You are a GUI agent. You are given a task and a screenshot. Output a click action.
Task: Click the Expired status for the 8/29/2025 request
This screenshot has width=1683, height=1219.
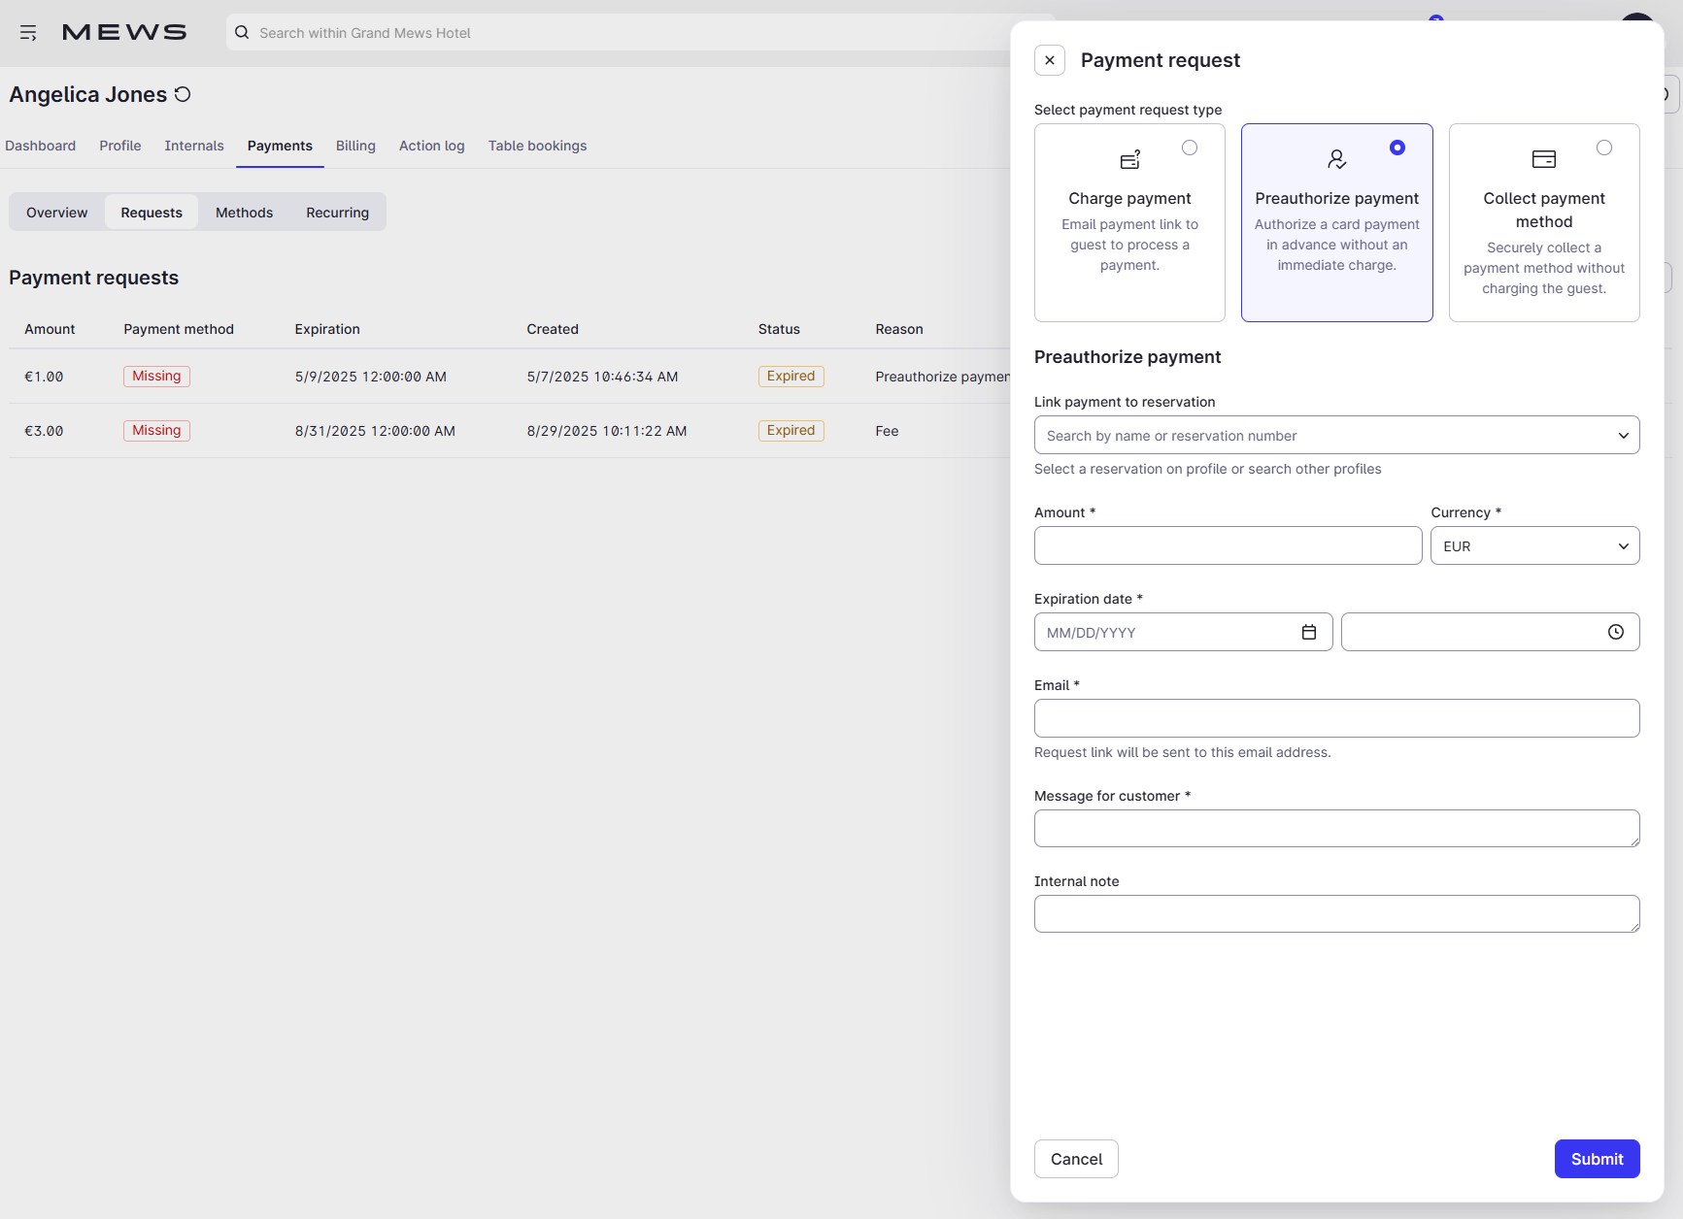pyautogui.click(x=791, y=431)
